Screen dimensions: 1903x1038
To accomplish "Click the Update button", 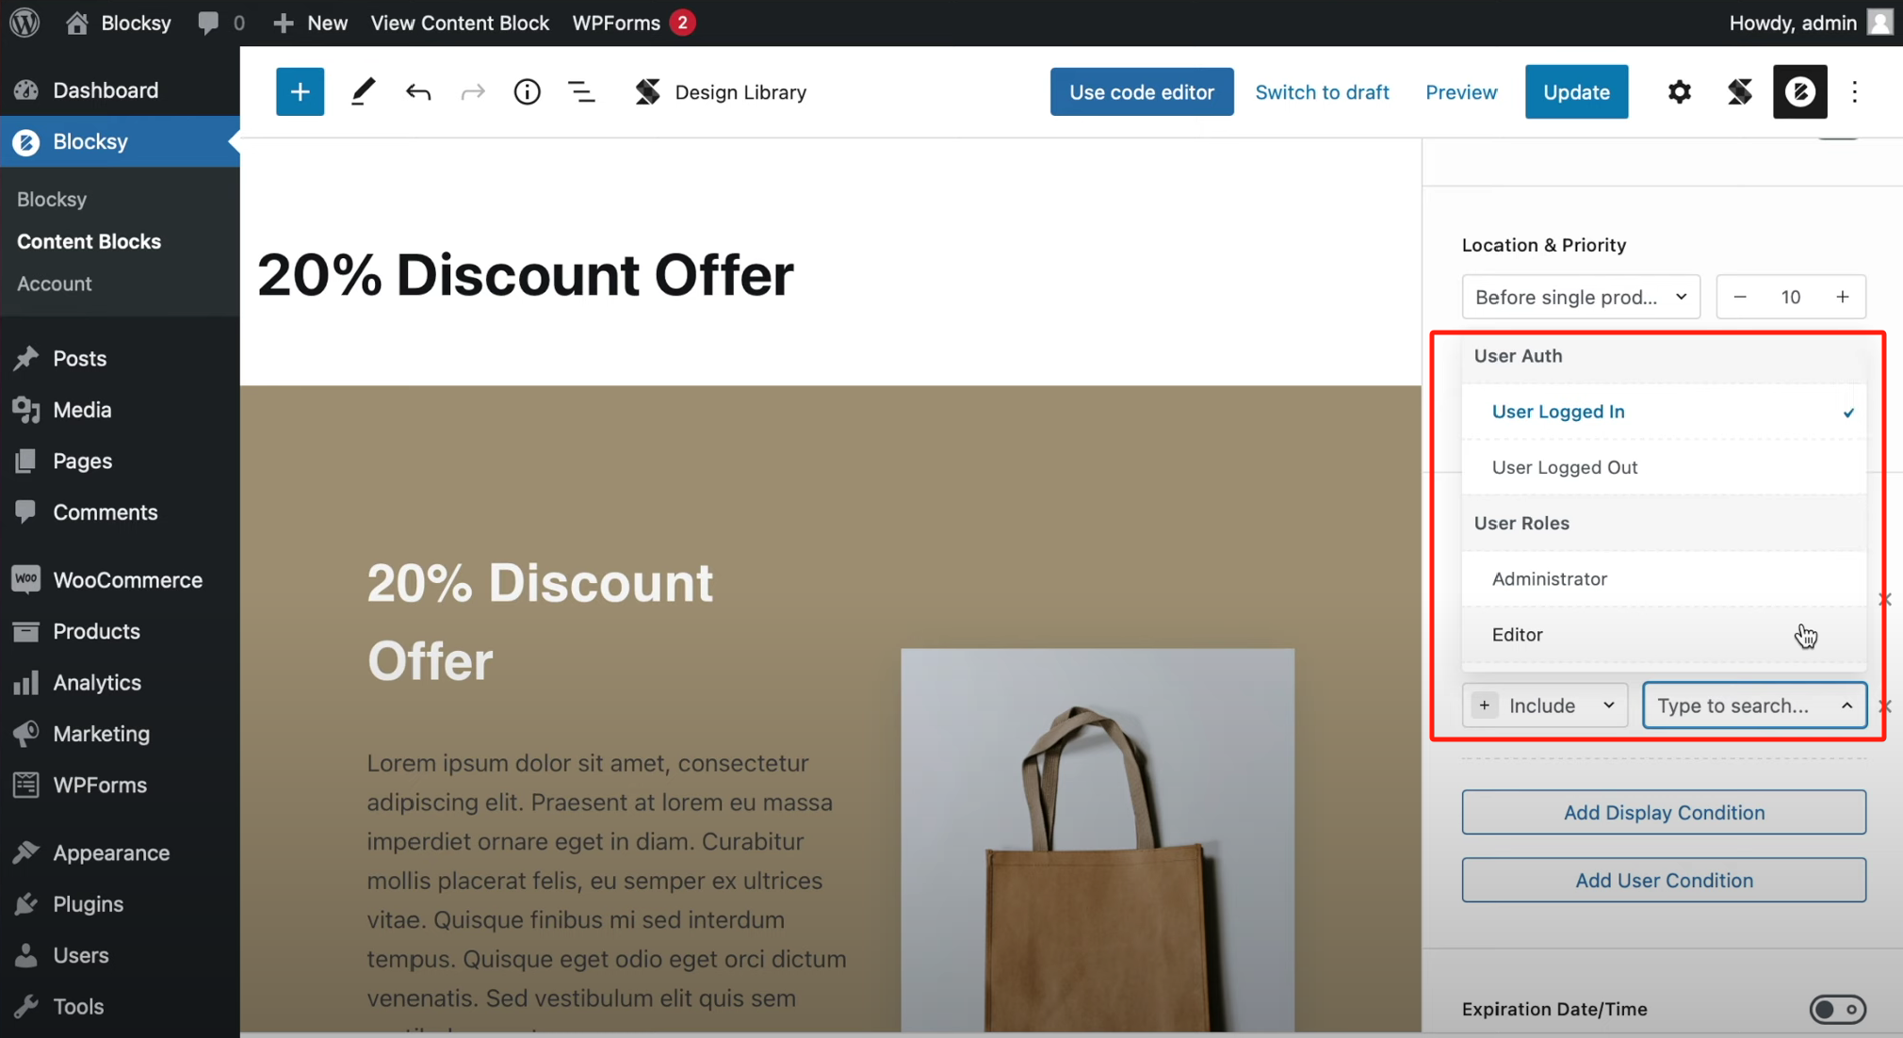I will point(1576,91).
